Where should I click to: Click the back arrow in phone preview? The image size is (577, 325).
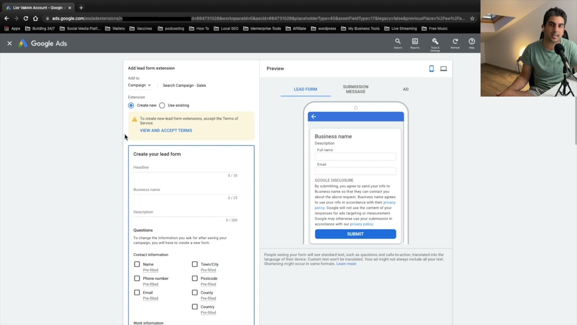coord(314,116)
